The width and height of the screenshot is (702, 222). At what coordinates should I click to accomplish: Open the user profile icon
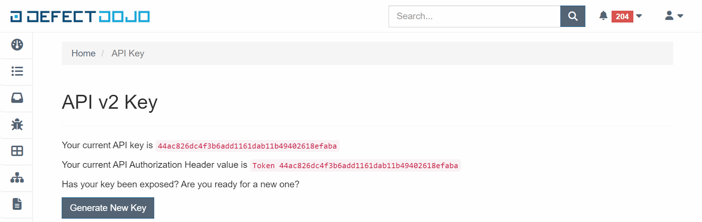point(669,16)
